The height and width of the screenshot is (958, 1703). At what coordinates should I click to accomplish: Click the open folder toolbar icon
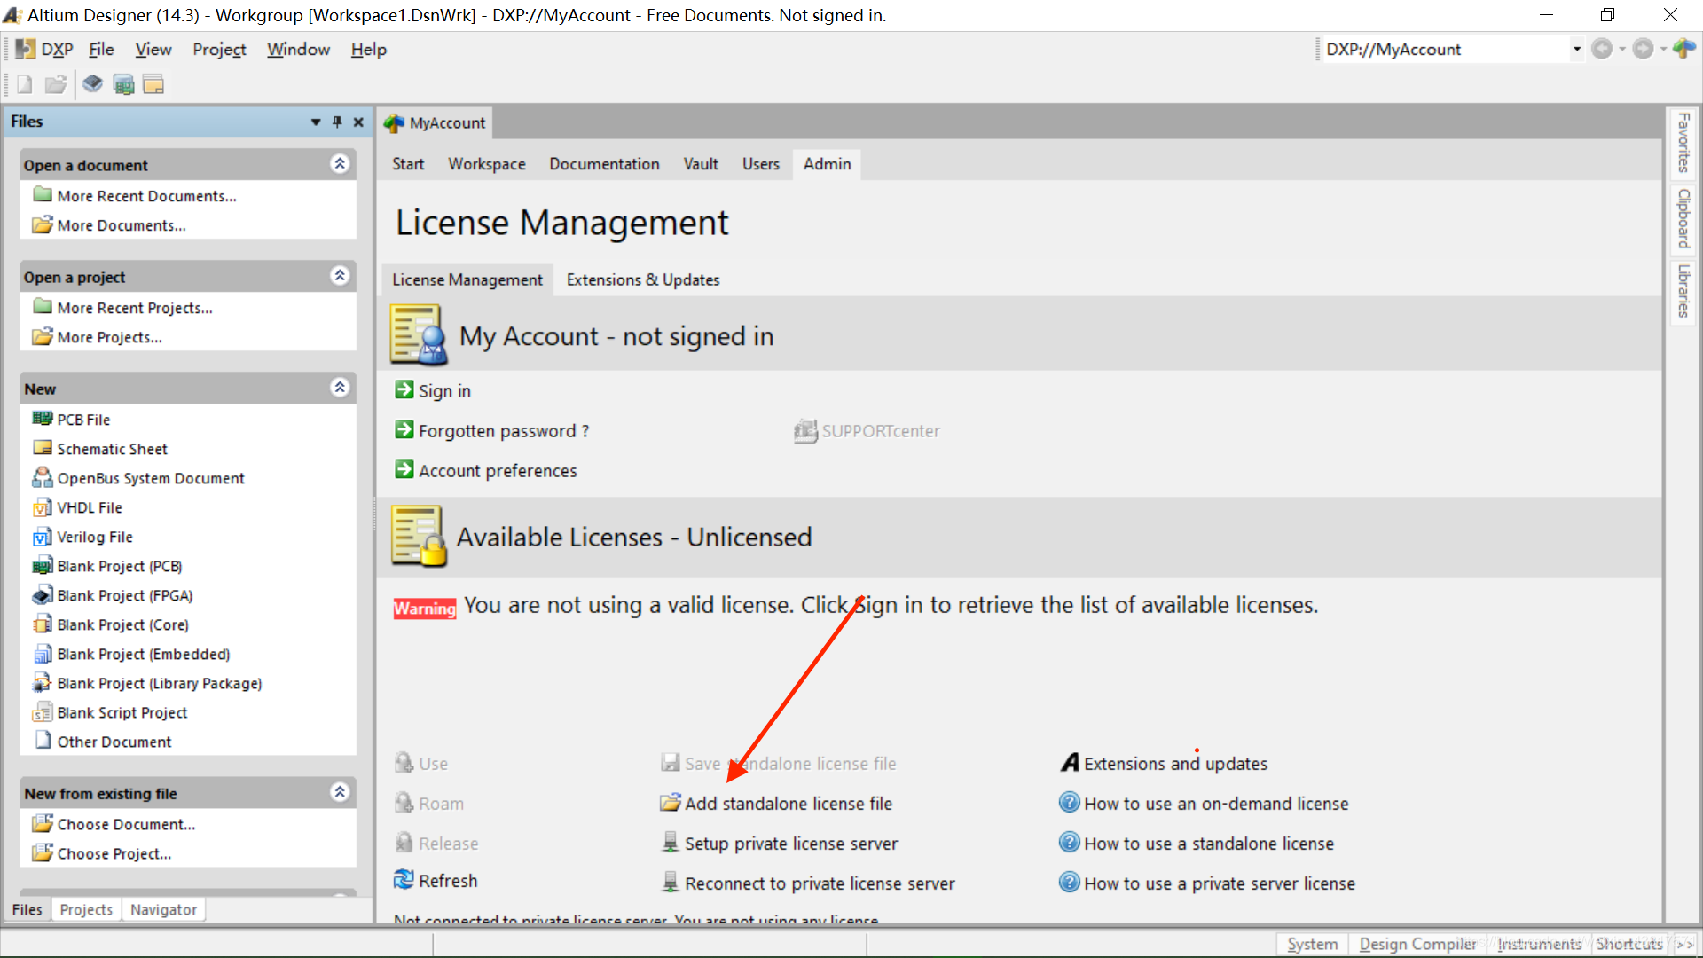point(56,84)
